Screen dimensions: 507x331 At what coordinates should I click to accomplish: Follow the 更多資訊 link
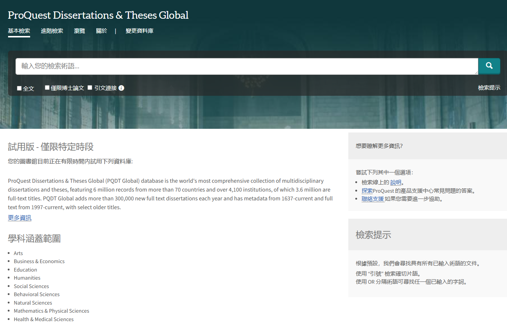[20, 218]
